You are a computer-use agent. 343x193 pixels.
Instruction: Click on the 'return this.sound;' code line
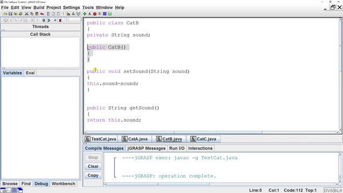pos(114,120)
